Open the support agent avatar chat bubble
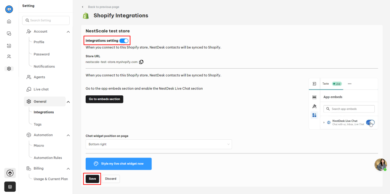The image size is (390, 194). 381,165
